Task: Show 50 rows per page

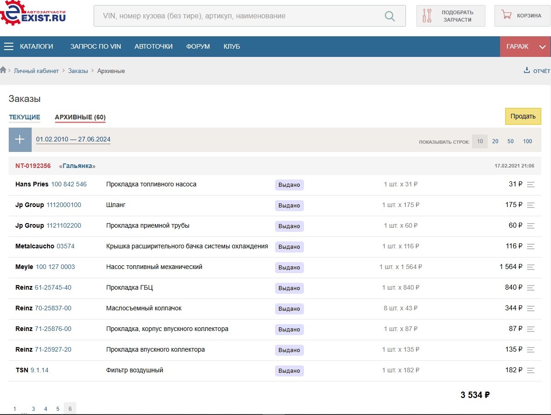Action: pyautogui.click(x=510, y=141)
